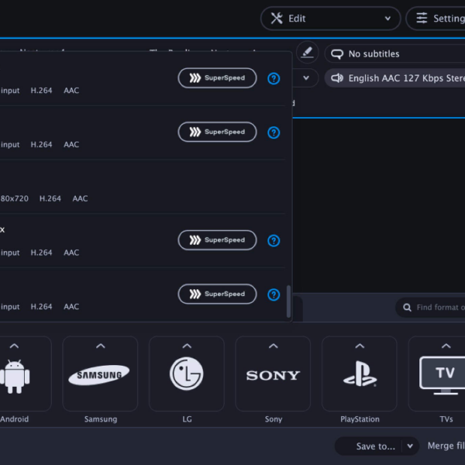
Task: Open the Settings button
Action: pos(438,19)
